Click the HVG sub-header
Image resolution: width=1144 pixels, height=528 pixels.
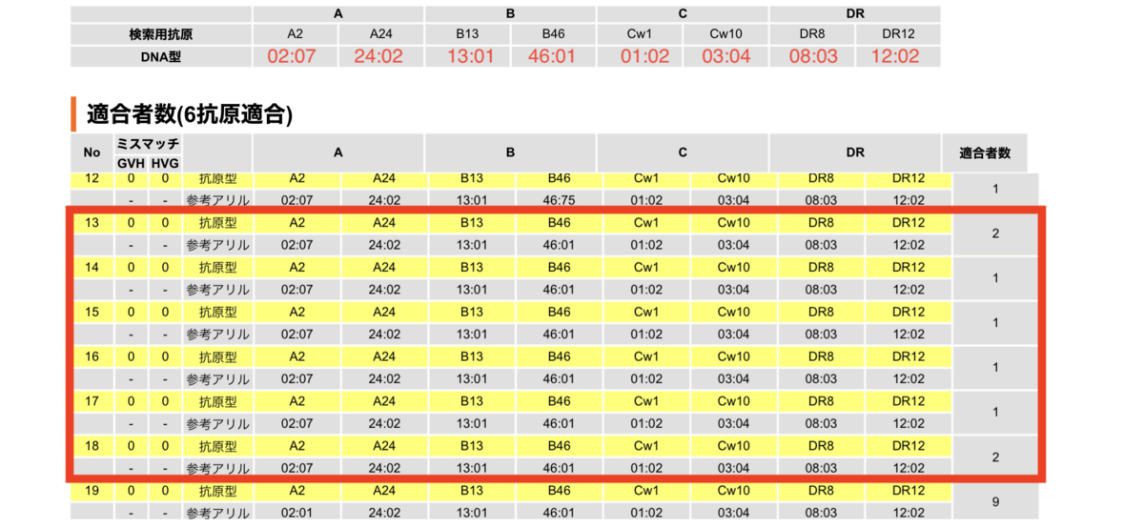(164, 163)
